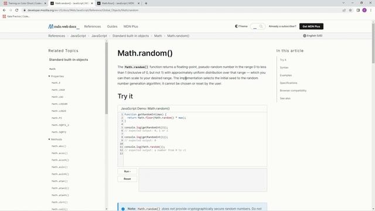Screen dimensions: 375x211
Task: Go back using the browser back arrow
Action: pyautogui.click(x=4, y=11)
